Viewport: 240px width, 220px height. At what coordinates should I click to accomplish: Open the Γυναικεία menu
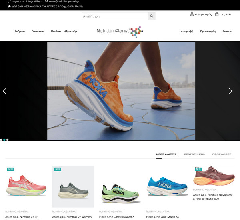tap(38, 31)
